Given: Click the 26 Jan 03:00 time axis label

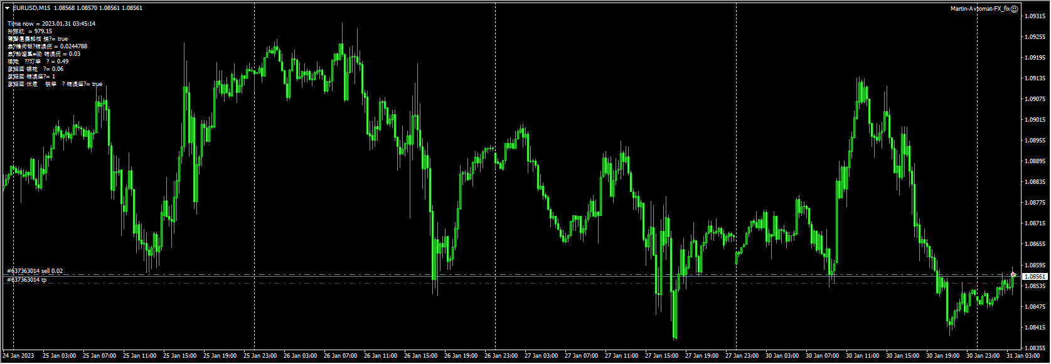Looking at the screenshot, I should [301, 356].
